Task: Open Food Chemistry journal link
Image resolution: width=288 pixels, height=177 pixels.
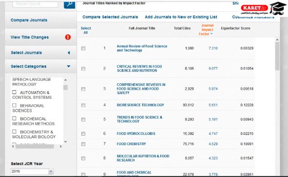Action: pos(132,144)
